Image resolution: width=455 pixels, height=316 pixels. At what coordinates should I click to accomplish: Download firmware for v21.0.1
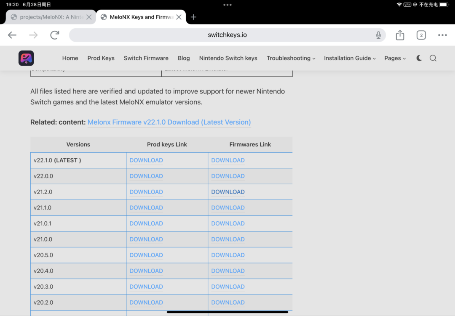pyautogui.click(x=228, y=223)
